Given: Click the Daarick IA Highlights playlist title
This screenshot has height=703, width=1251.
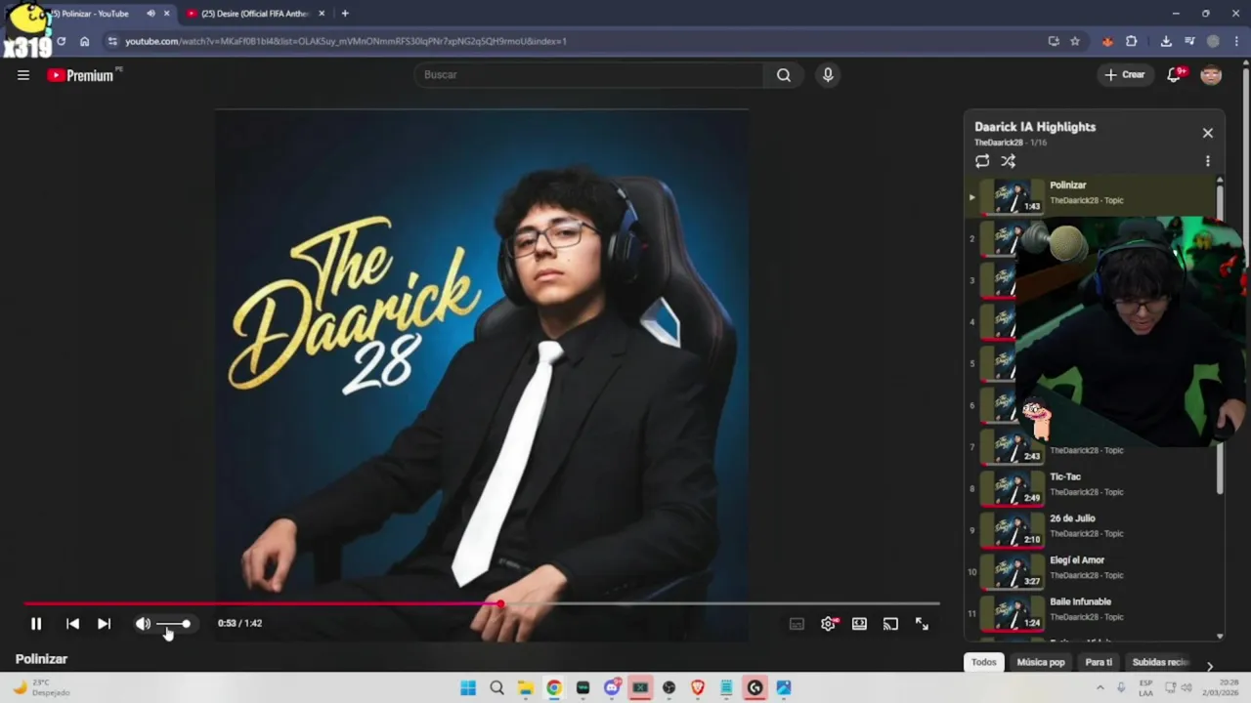Looking at the screenshot, I should [1035, 127].
